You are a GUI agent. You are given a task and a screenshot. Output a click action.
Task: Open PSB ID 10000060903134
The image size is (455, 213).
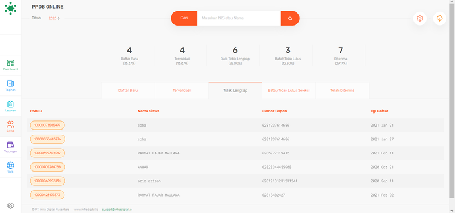[x=48, y=181]
